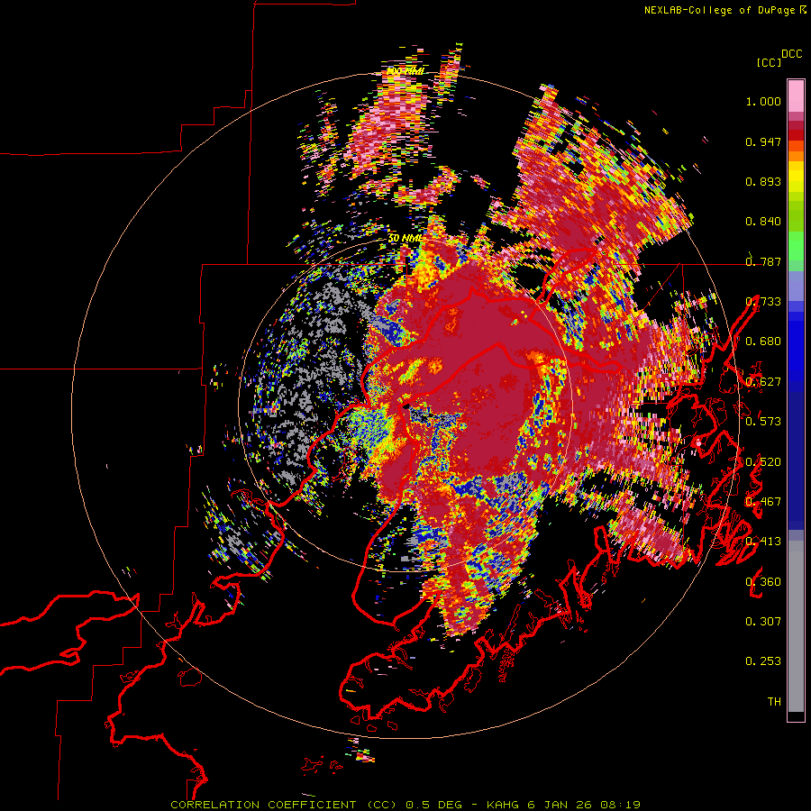The height and width of the screenshot is (811, 811).
Task: Click the 0.893 legend value
Action: click(x=763, y=181)
